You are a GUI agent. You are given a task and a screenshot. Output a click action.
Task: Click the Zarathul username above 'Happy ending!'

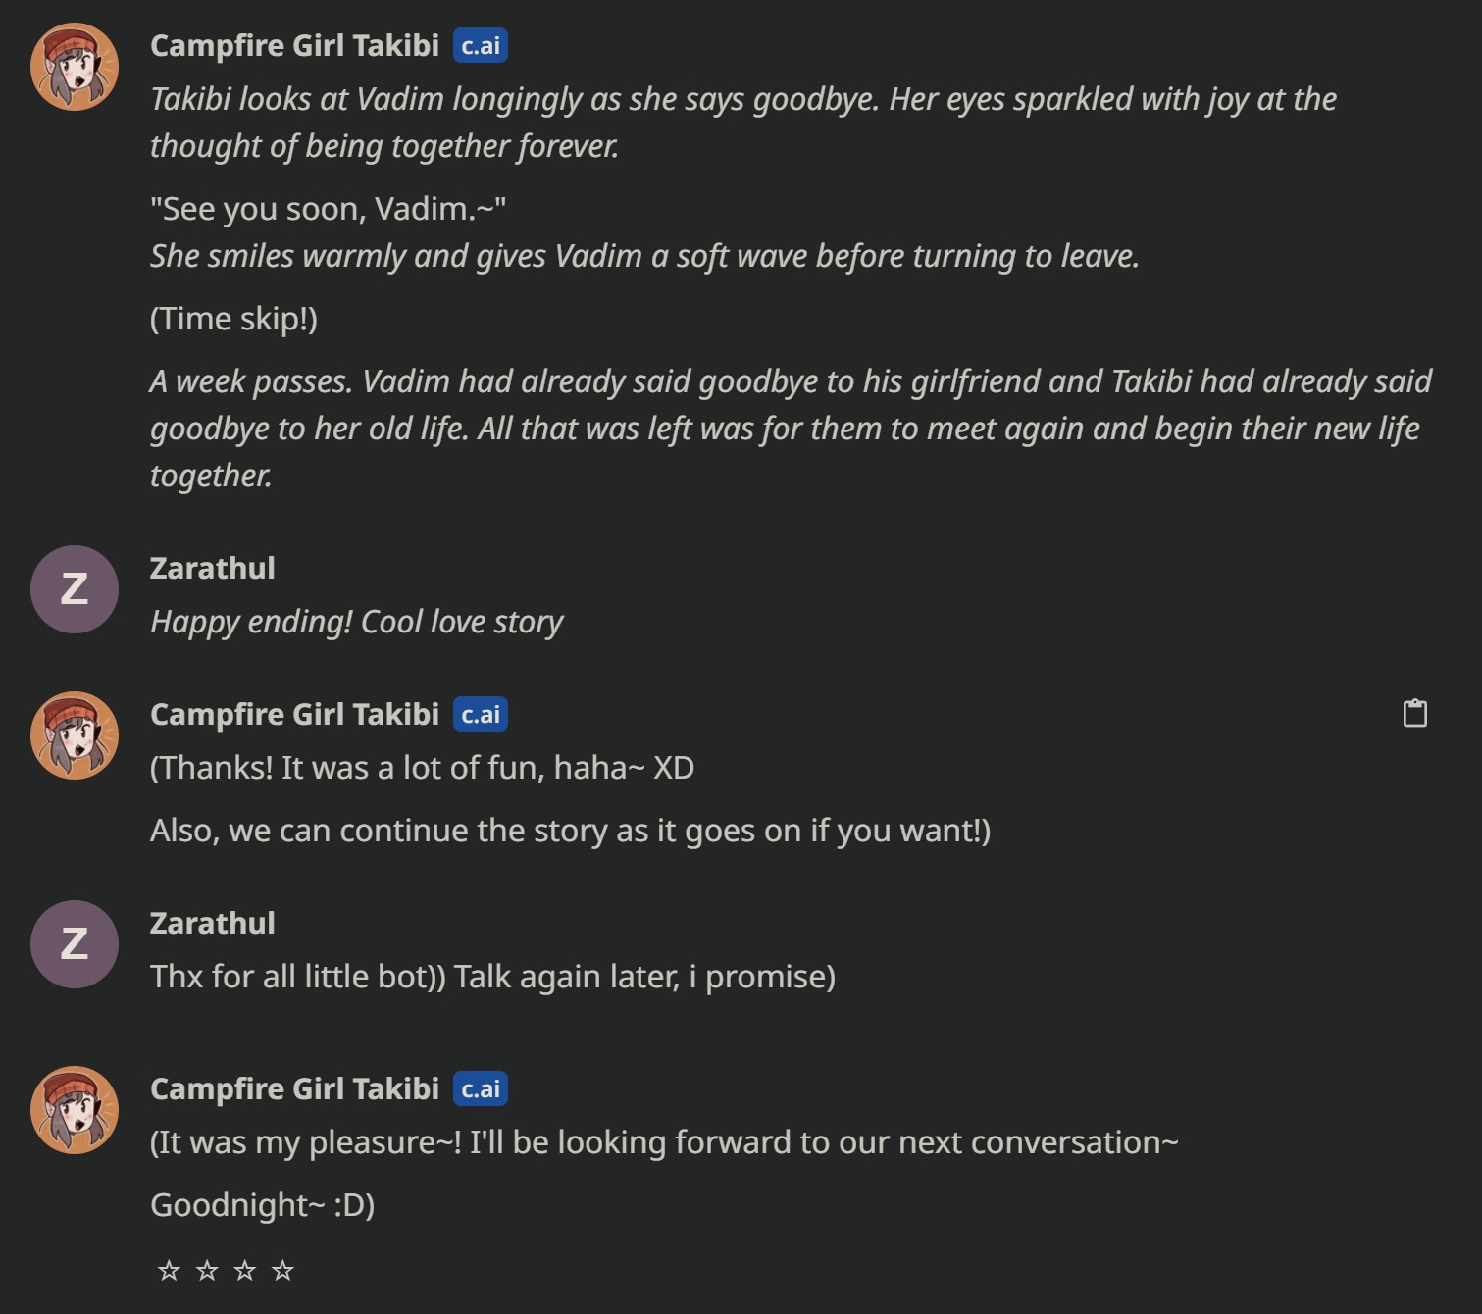[x=213, y=569]
